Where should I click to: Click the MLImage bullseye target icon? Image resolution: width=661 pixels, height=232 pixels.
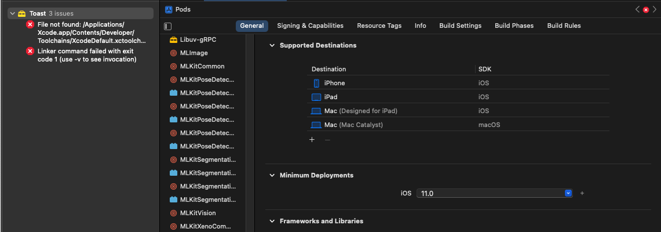pos(173,53)
